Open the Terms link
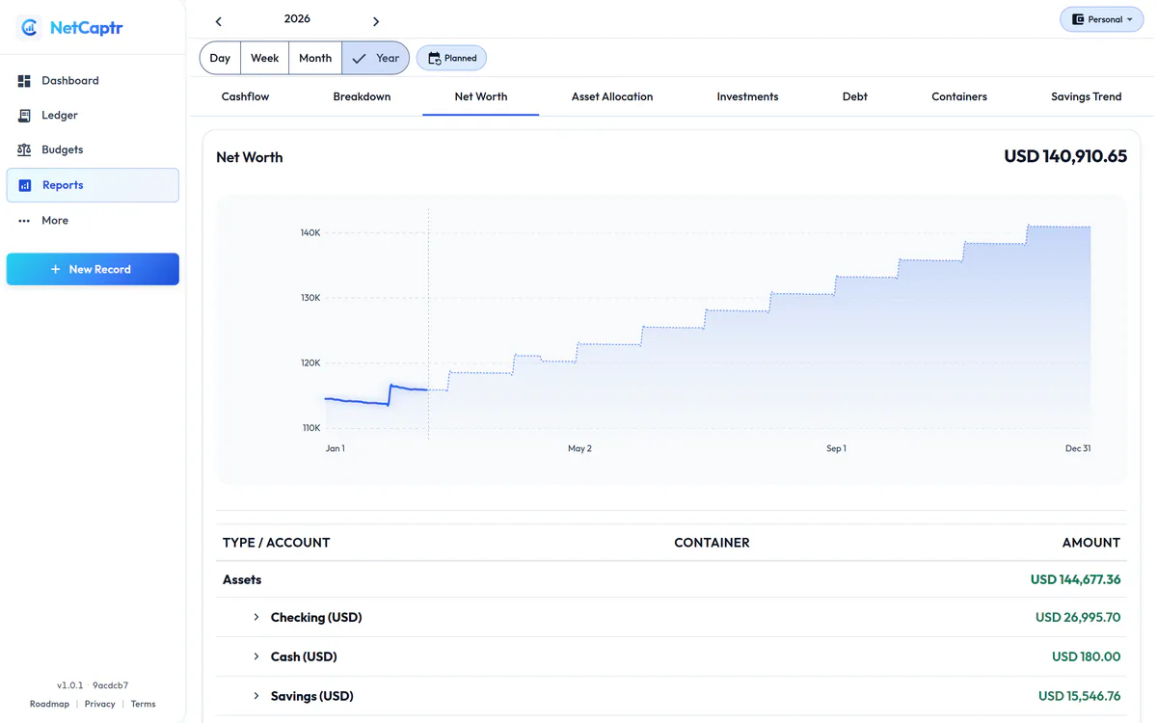This screenshot has height=723, width=1157. click(143, 704)
